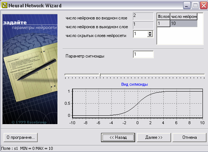The height and width of the screenshot is (152, 208).
Task: Click the sigmoid parameter slider thumb
Action: (x=100, y=75)
